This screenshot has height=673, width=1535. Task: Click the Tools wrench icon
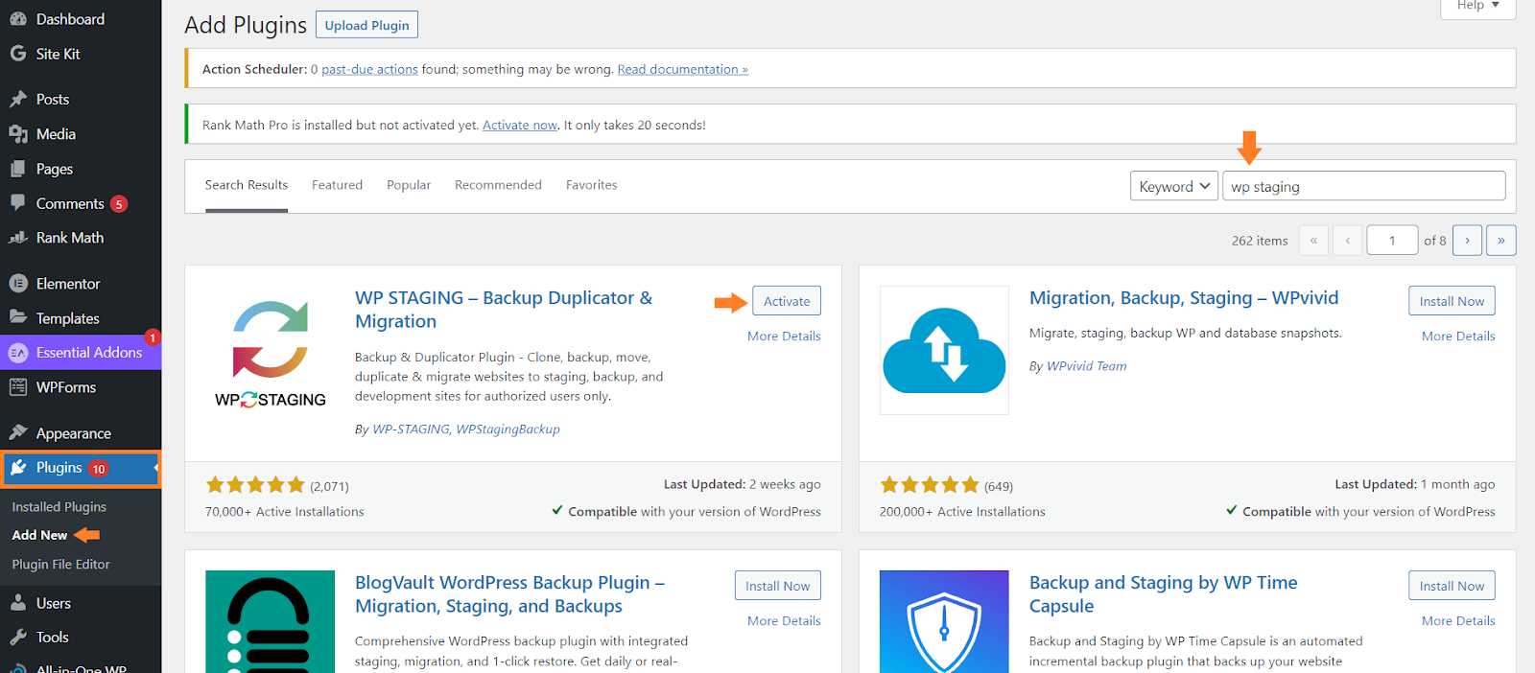18,637
